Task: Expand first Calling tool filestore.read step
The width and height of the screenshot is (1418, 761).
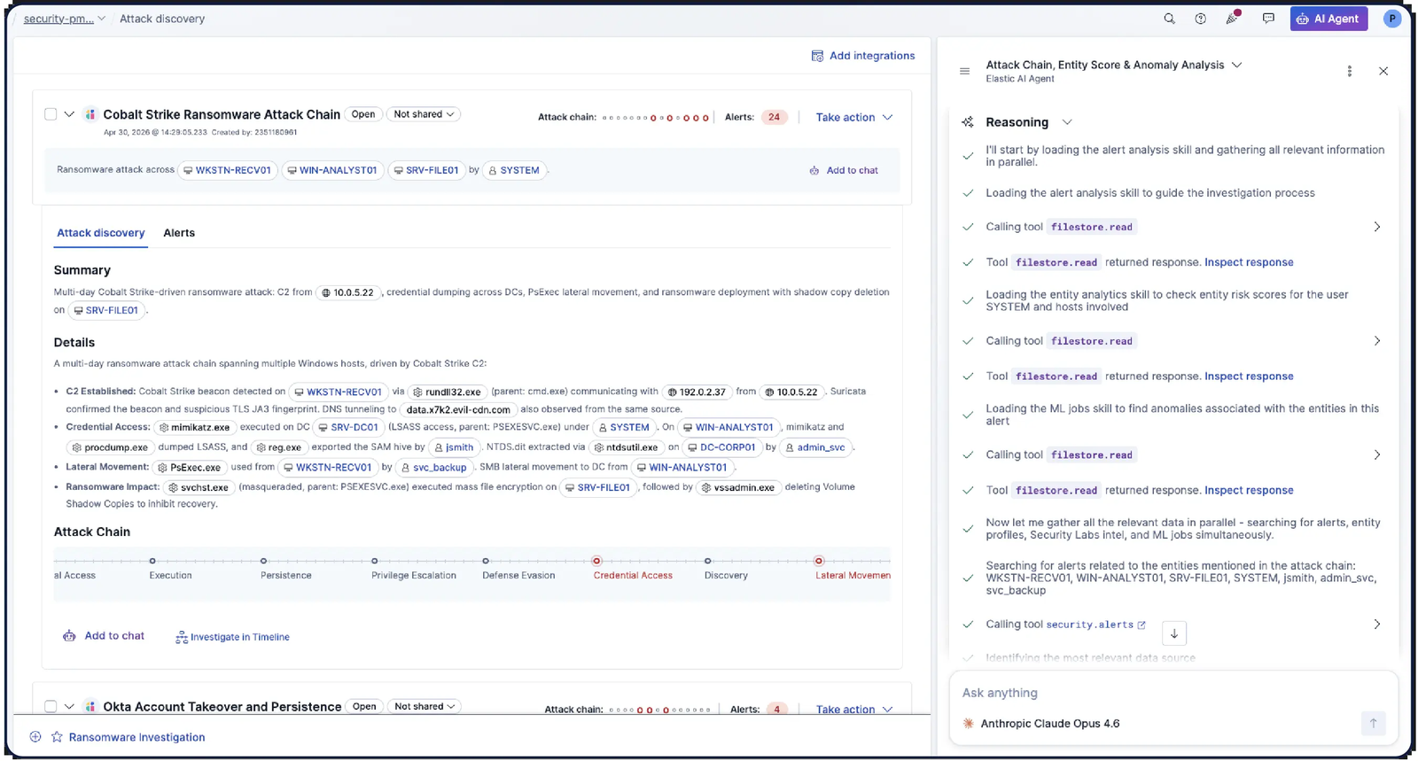Action: pos(1376,227)
